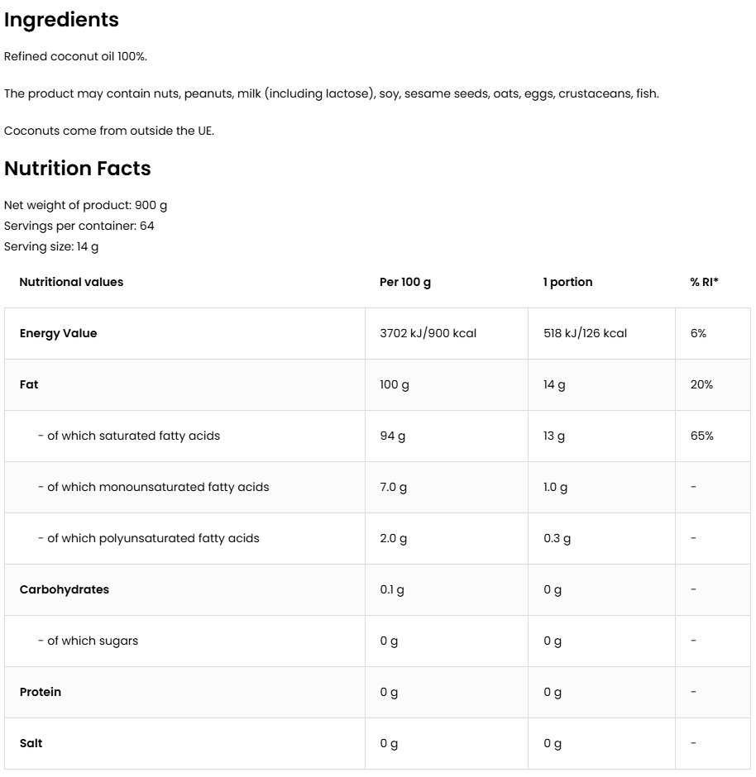Click the Carbohydrates row label
The height and width of the screenshot is (777, 756).
[x=65, y=589]
